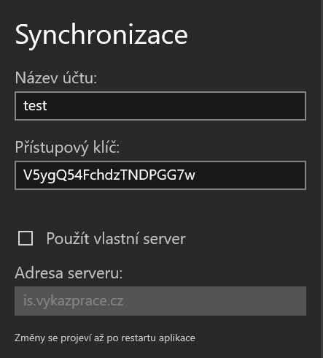Tick the square box beside vlastní server
The height and width of the screenshot is (358, 323).
26,238
